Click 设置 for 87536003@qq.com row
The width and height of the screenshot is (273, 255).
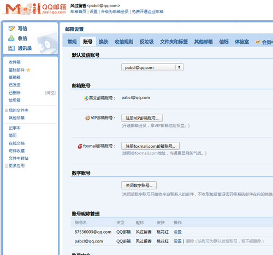pyautogui.click(x=177, y=232)
